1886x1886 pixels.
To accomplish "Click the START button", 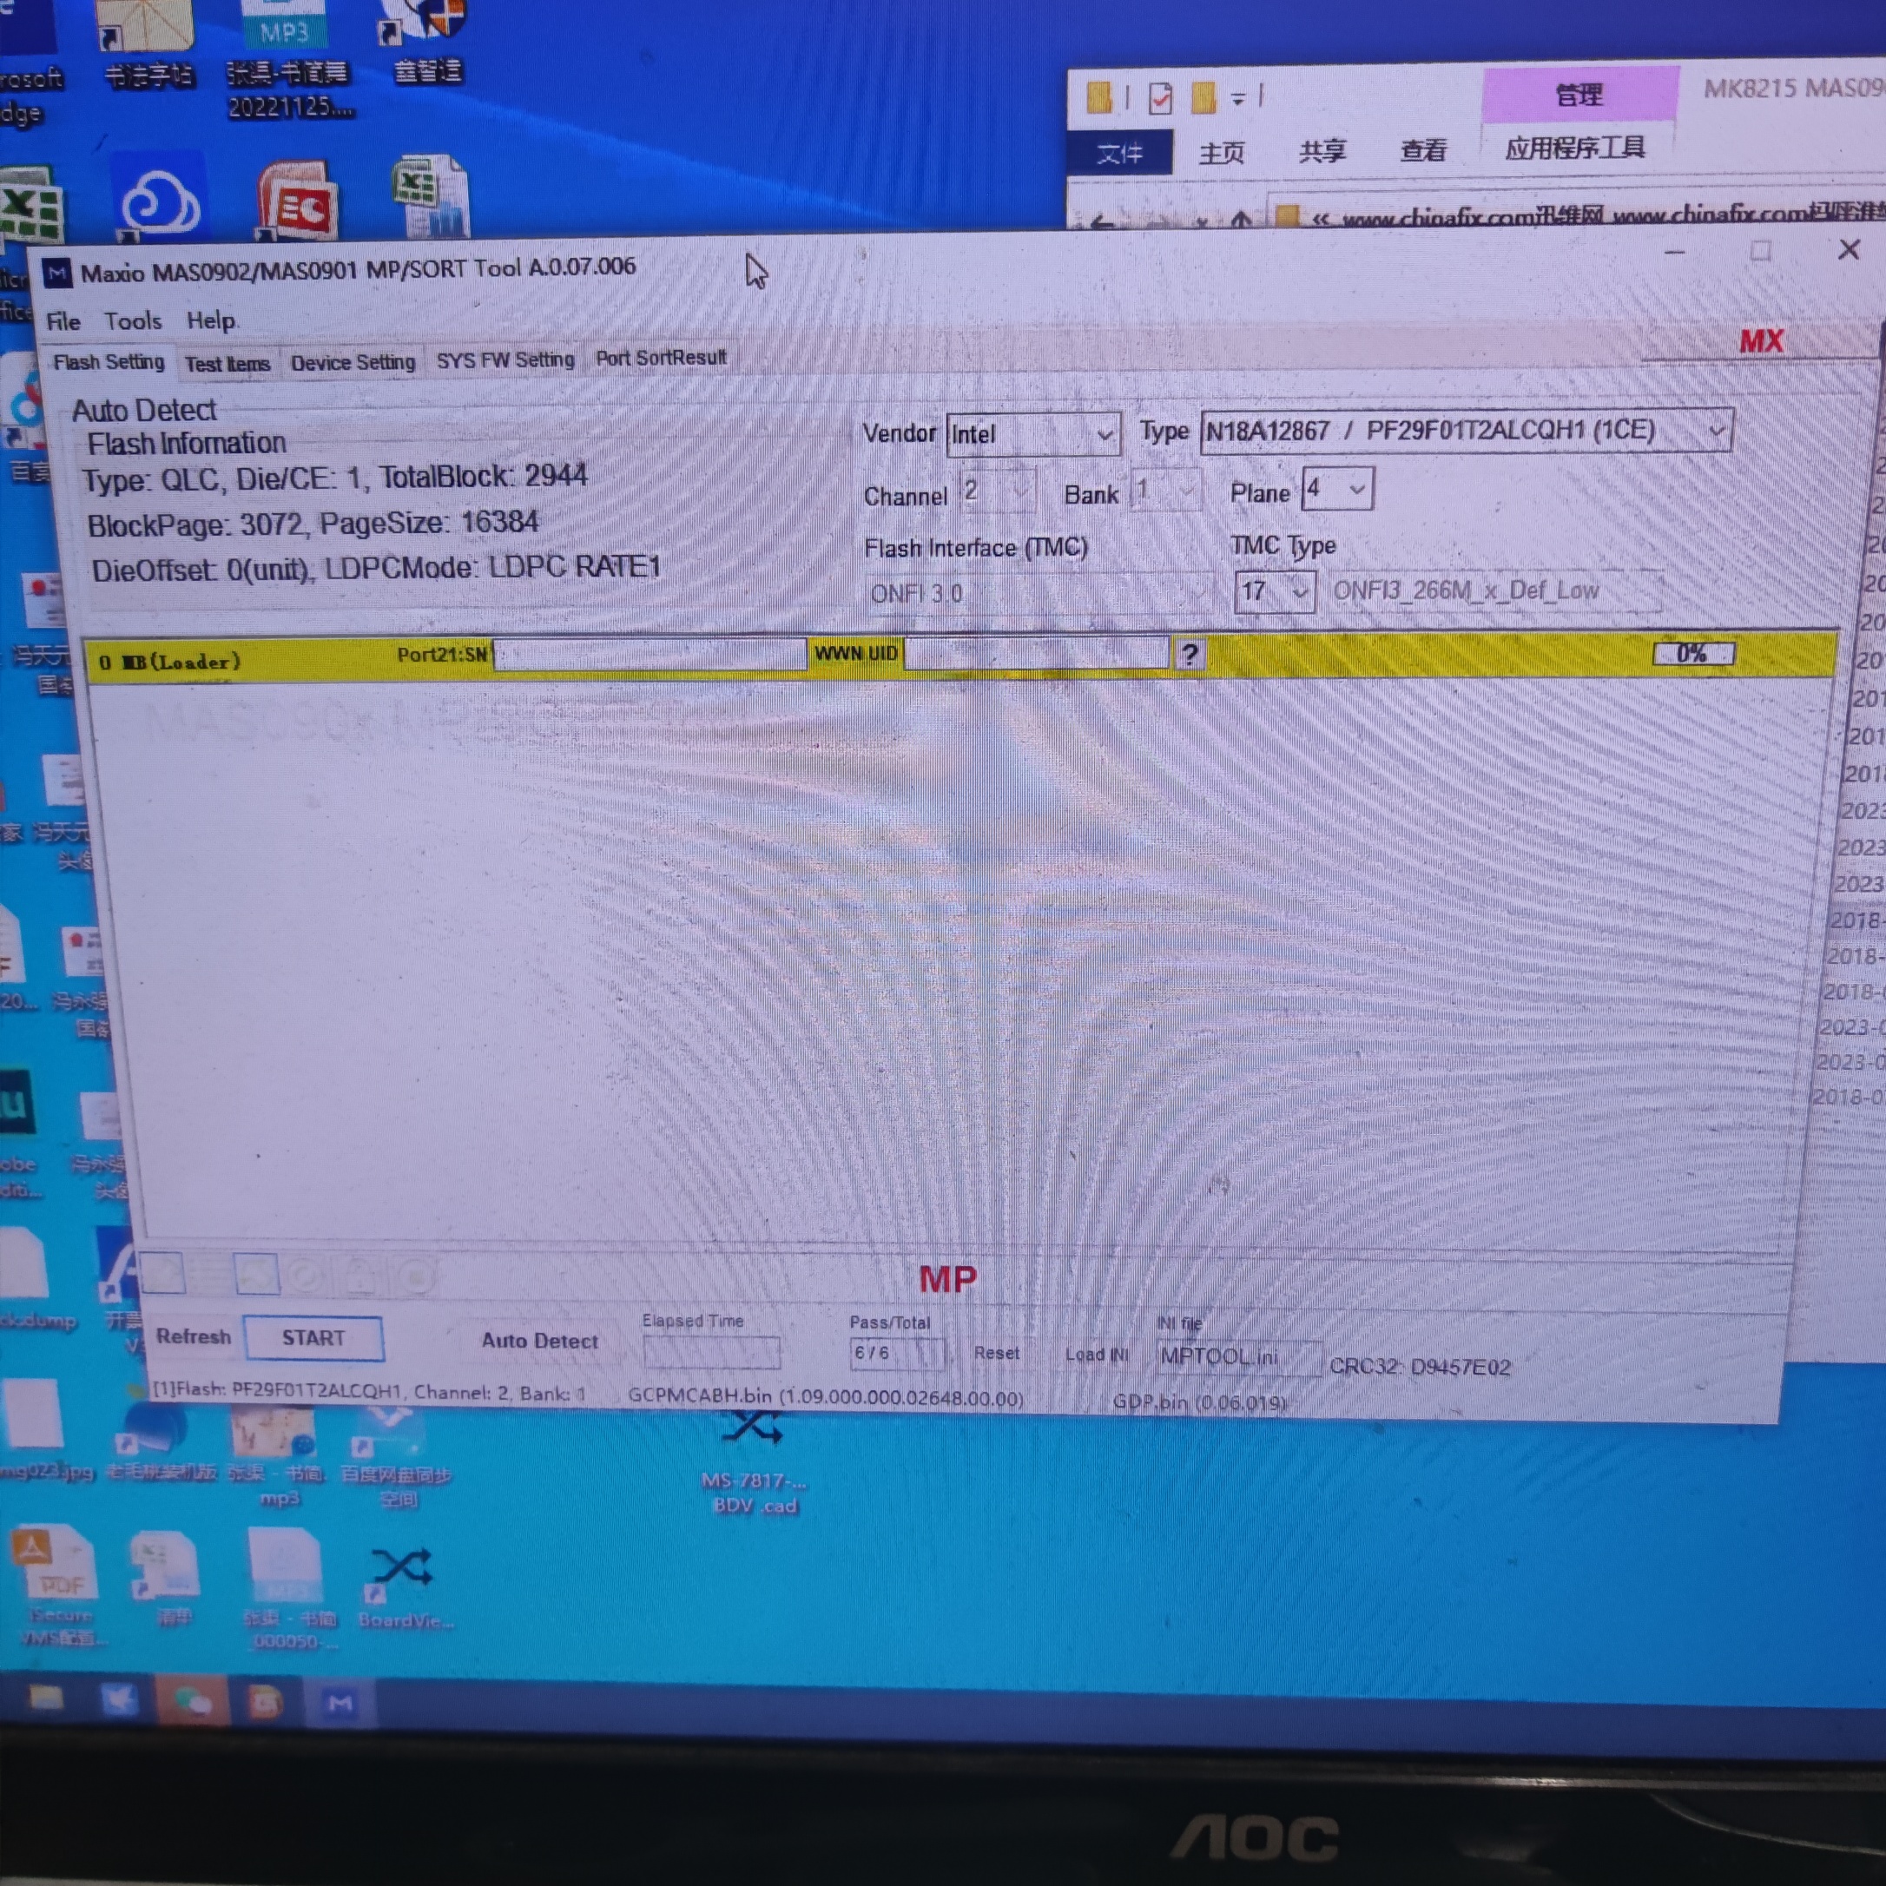I will pos(313,1337).
